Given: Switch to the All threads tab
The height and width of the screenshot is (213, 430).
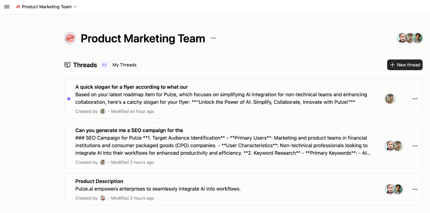Looking at the screenshot, I should (104, 65).
